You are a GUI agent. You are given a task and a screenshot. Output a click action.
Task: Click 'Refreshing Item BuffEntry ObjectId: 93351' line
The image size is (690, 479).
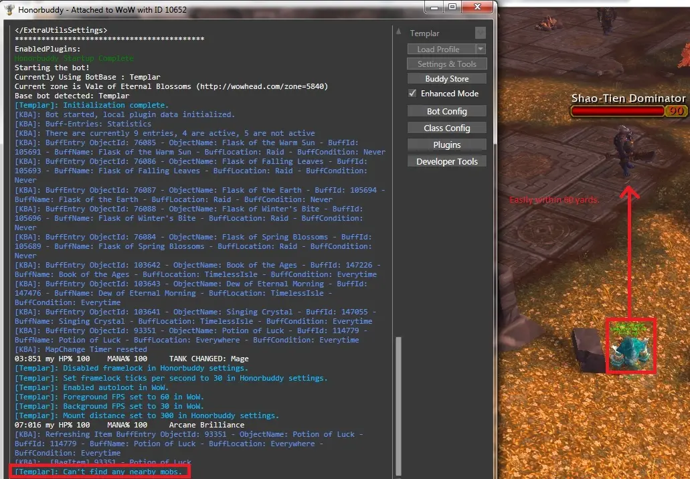point(189,444)
